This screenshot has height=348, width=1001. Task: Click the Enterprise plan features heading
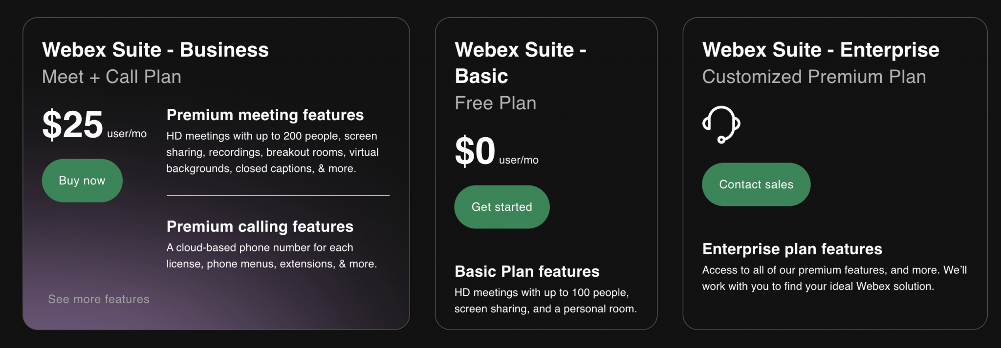tap(792, 248)
